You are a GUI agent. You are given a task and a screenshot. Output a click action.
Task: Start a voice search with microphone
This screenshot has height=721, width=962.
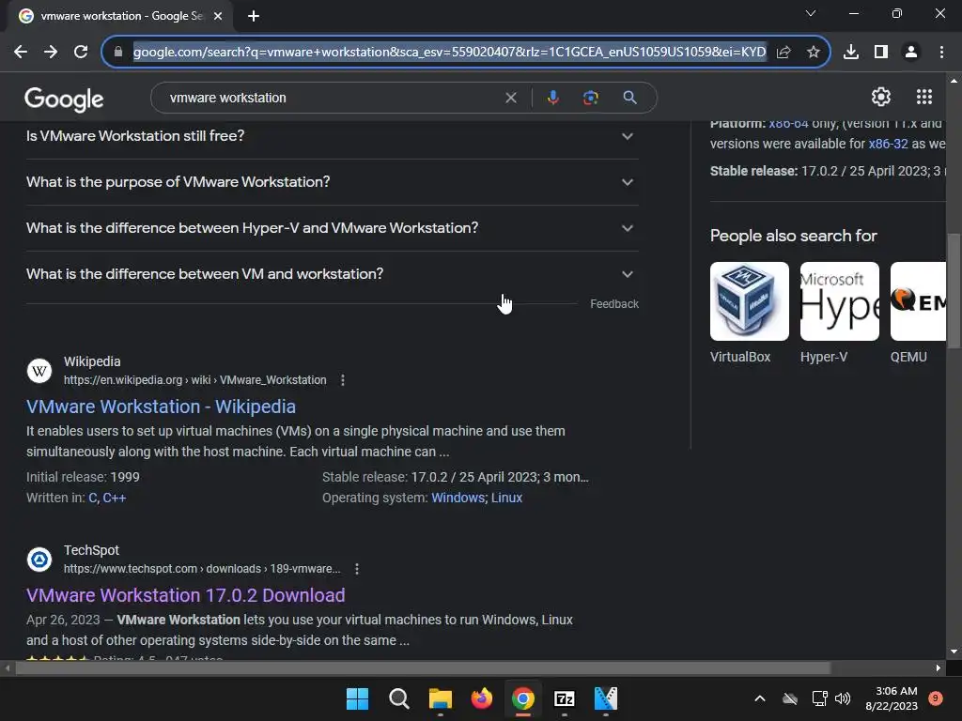pos(552,98)
